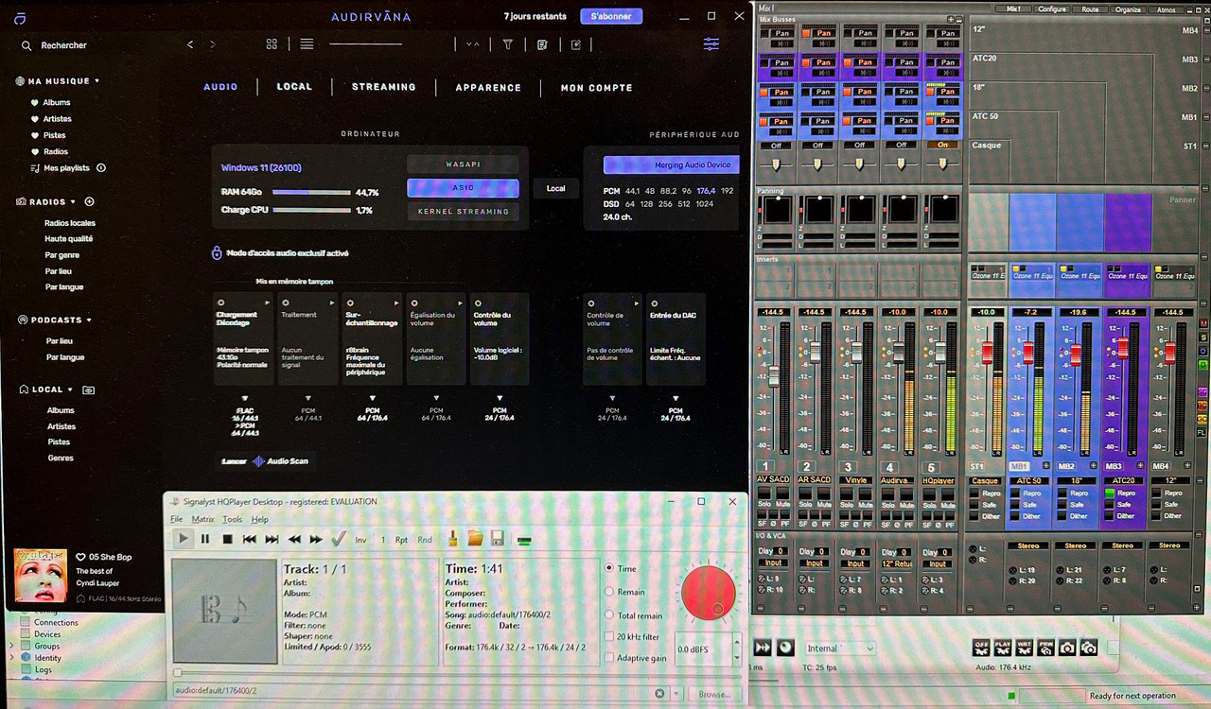The image size is (1211, 709).
Task: Add radio with plus icon beside RADIOS
Action: point(90,201)
